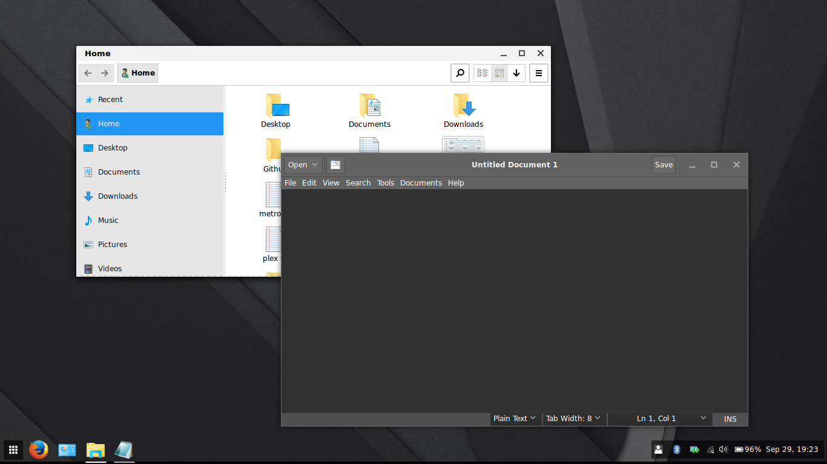The image size is (827, 464).
Task: Open the software updates tray icon
Action: click(x=694, y=449)
